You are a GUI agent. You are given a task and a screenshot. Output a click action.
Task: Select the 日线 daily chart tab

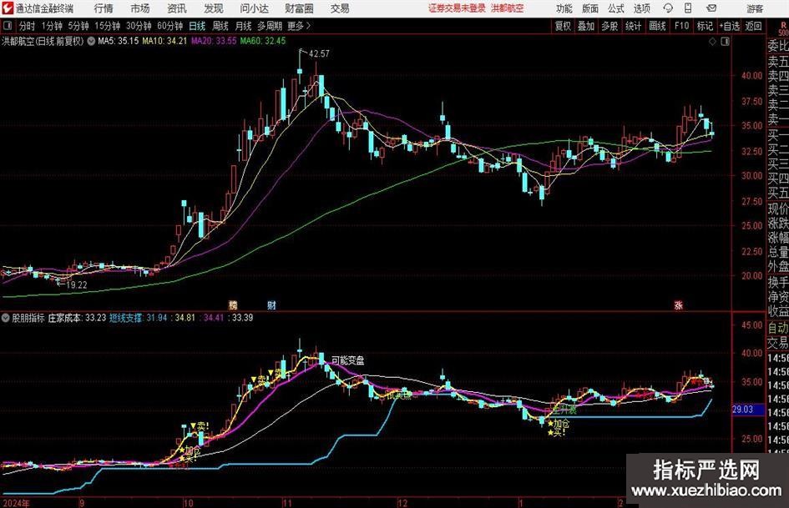pyautogui.click(x=197, y=26)
